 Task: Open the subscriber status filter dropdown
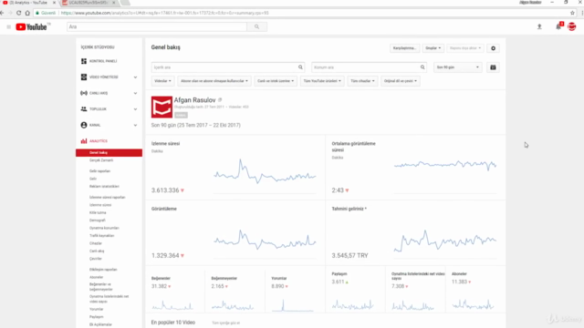tap(214, 81)
